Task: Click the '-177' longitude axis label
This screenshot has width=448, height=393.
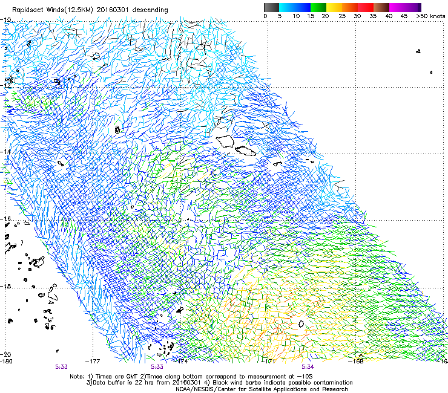Action: pyautogui.click(x=93, y=362)
